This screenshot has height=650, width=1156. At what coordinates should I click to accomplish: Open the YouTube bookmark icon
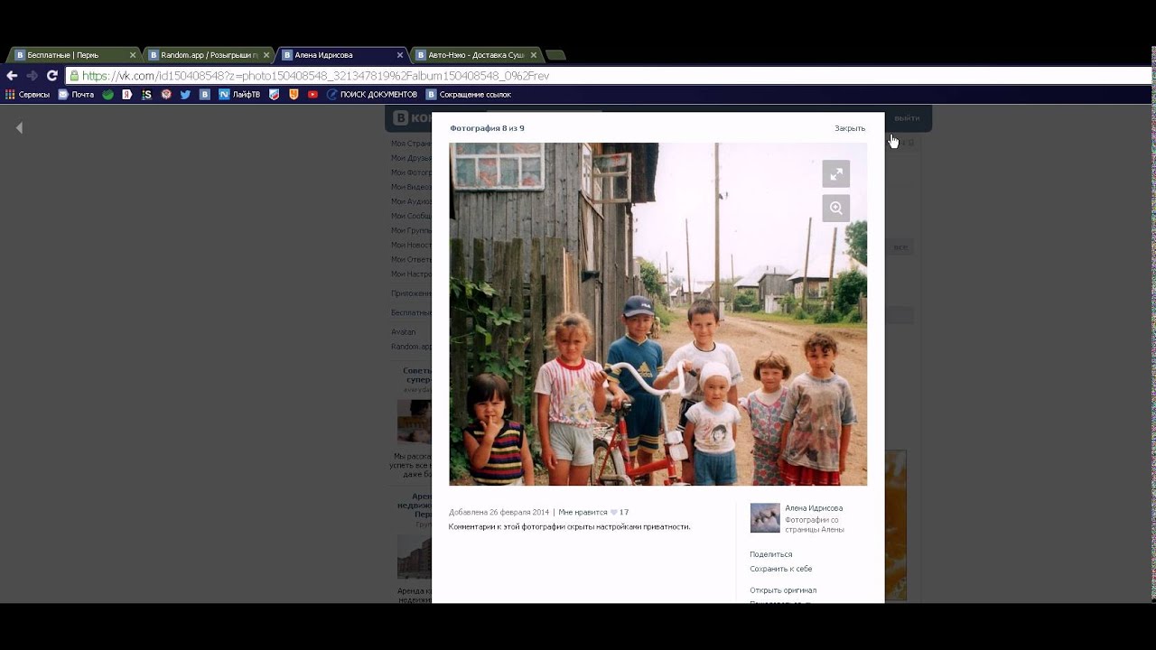tap(312, 94)
